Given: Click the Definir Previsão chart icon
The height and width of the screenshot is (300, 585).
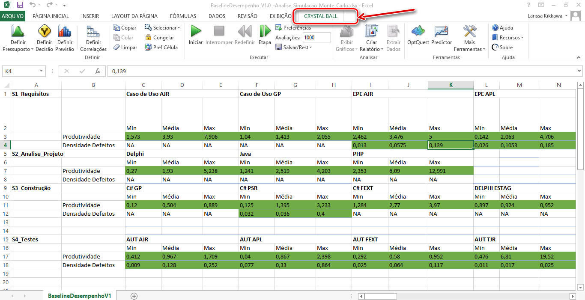Looking at the screenshot, I should [x=65, y=32].
